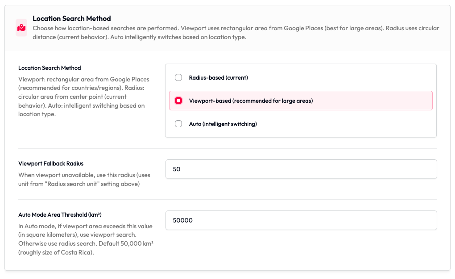The image size is (455, 279).
Task: Focus the Auto Mode Area Threshold input
Action: pyautogui.click(x=301, y=220)
